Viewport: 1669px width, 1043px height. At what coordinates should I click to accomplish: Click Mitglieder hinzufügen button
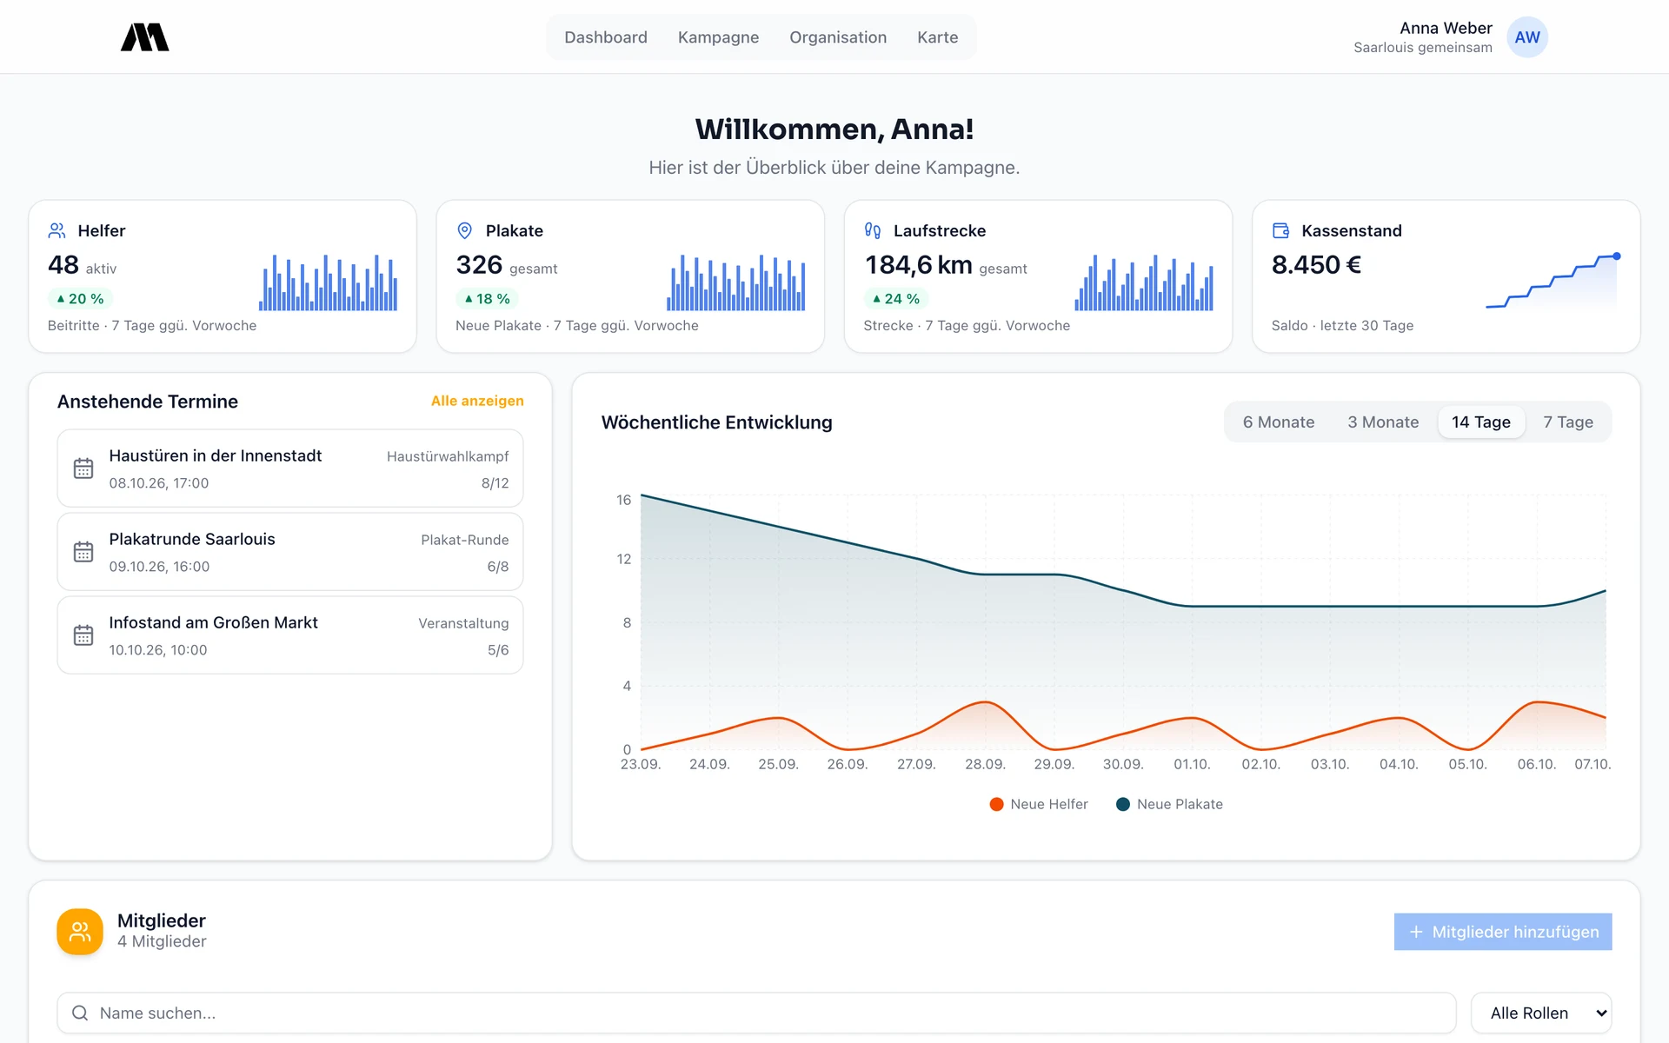pos(1503,932)
